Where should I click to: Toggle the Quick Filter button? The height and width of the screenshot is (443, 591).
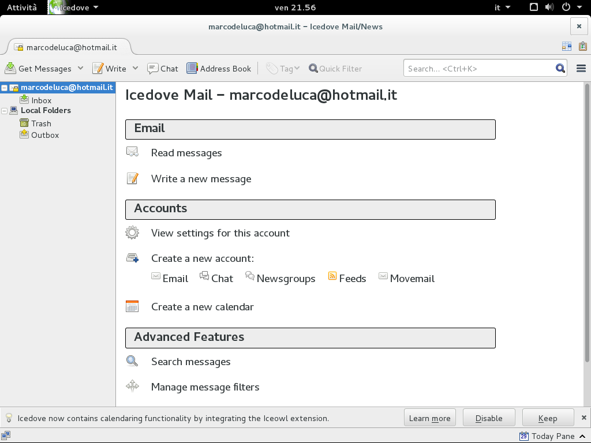point(335,69)
